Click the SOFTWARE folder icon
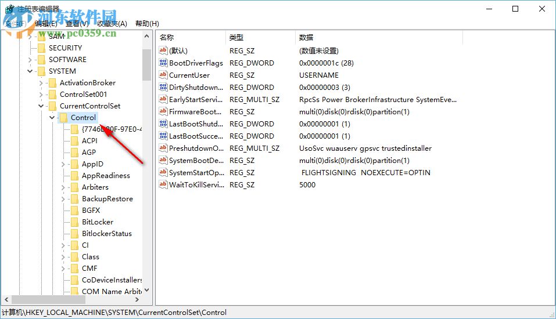 [41, 60]
